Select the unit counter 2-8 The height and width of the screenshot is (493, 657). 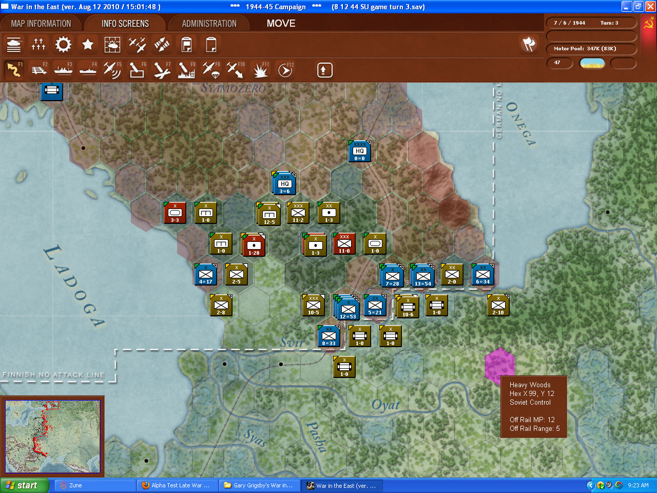pyautogui.click(x=221, y=305)
